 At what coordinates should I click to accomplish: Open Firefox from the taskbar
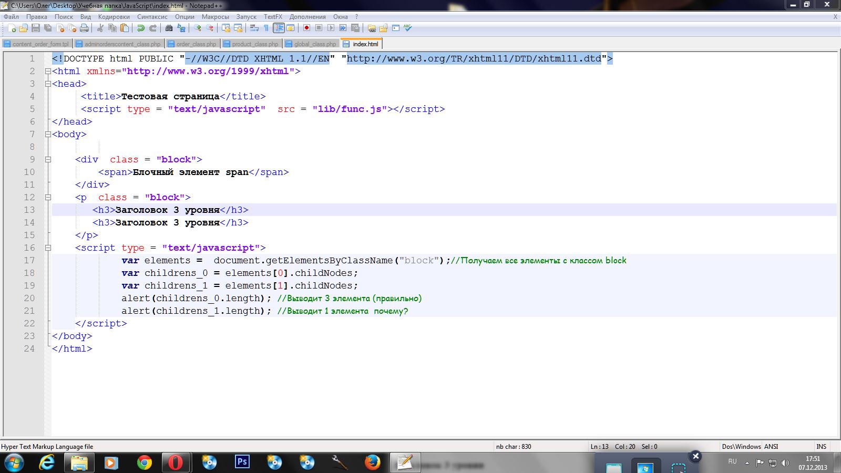tap(372, 462)
